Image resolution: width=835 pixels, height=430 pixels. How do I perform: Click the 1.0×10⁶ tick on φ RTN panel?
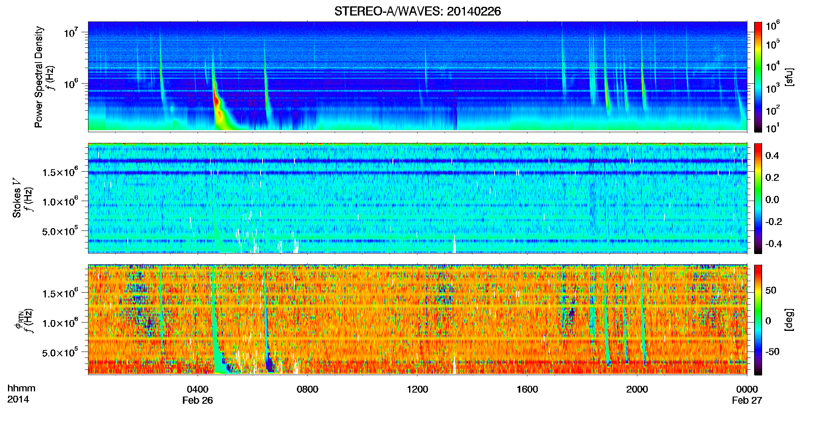60,322
